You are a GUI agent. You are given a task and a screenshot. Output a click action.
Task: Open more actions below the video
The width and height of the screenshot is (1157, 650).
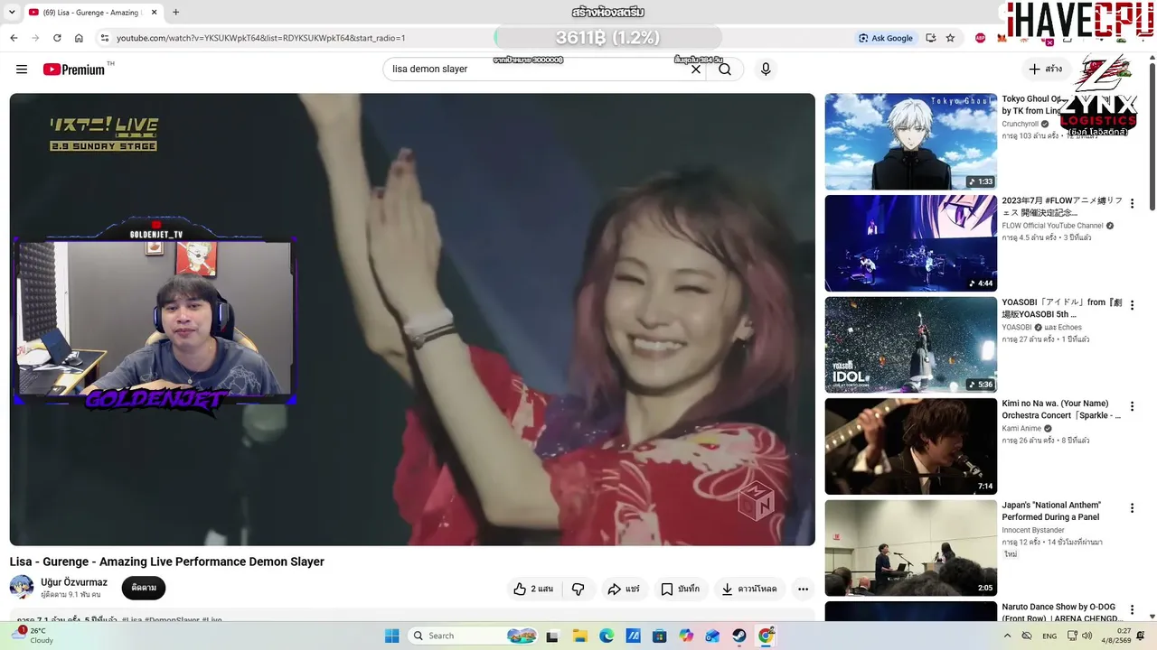pyautogui.click(x=803, y=589)
